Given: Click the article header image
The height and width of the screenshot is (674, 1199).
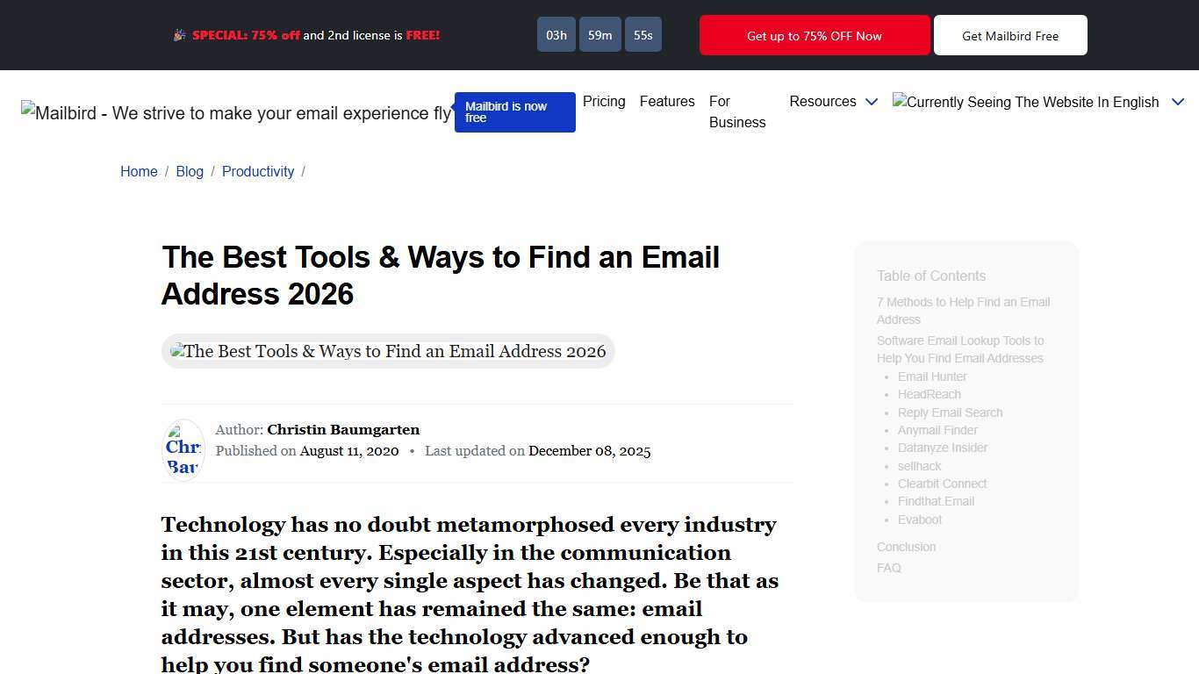Looking at the screenshot, I should [388, 351].
